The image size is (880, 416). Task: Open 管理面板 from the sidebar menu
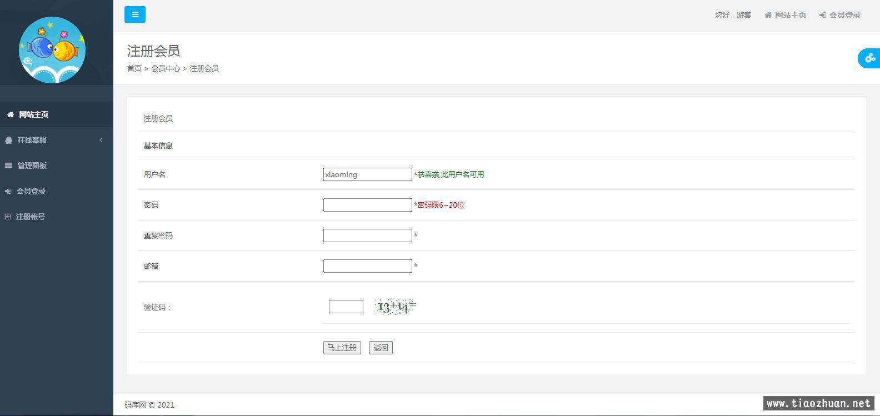pos(32,166)
